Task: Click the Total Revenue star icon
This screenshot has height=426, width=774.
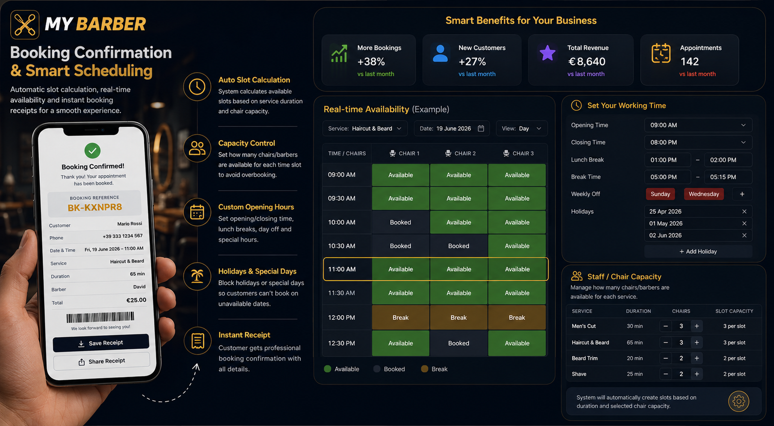Action: (548, 53)
